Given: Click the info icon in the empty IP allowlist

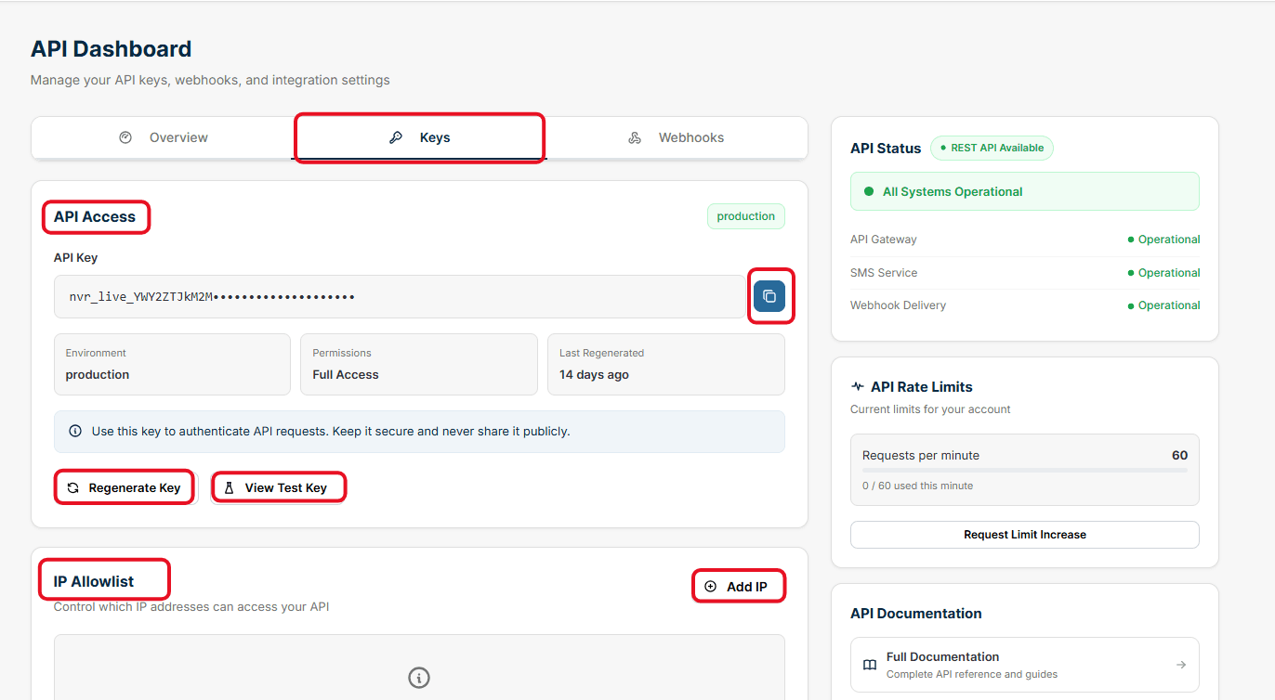Looking at the screenshot, I should point(419,678).
